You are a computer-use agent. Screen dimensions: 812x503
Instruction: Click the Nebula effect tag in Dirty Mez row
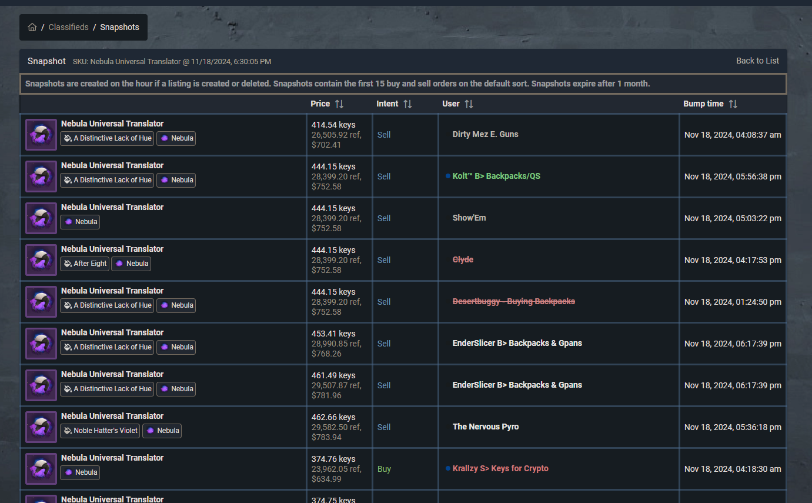[176, 138]
